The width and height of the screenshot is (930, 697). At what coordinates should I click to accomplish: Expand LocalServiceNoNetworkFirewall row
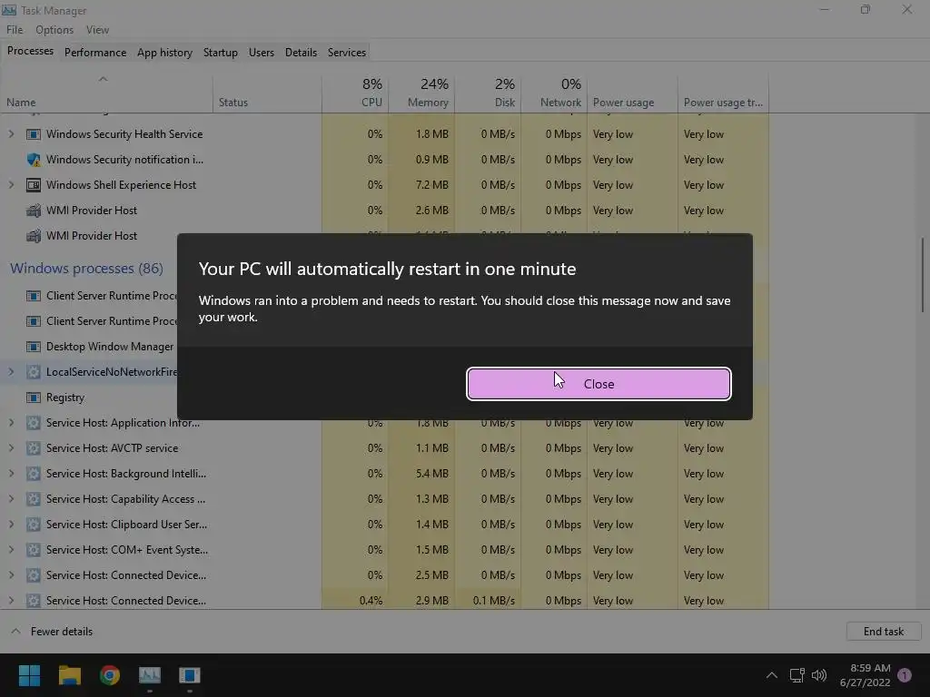click(x=11, y=371)
